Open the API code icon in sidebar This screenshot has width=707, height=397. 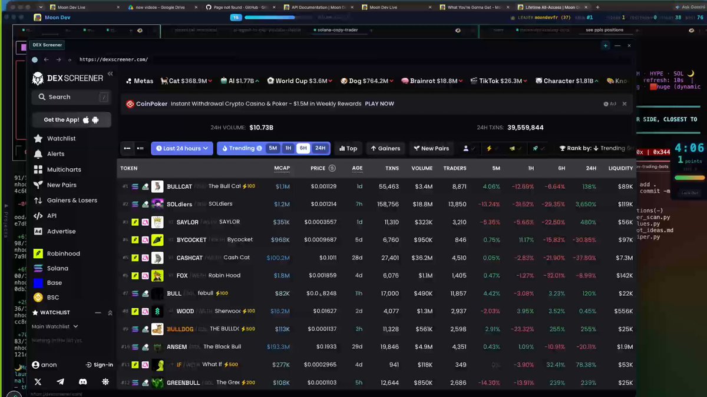click(38, 216)
